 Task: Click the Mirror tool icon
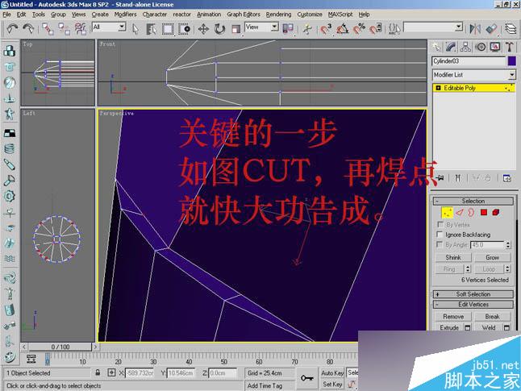pos(475,29)
